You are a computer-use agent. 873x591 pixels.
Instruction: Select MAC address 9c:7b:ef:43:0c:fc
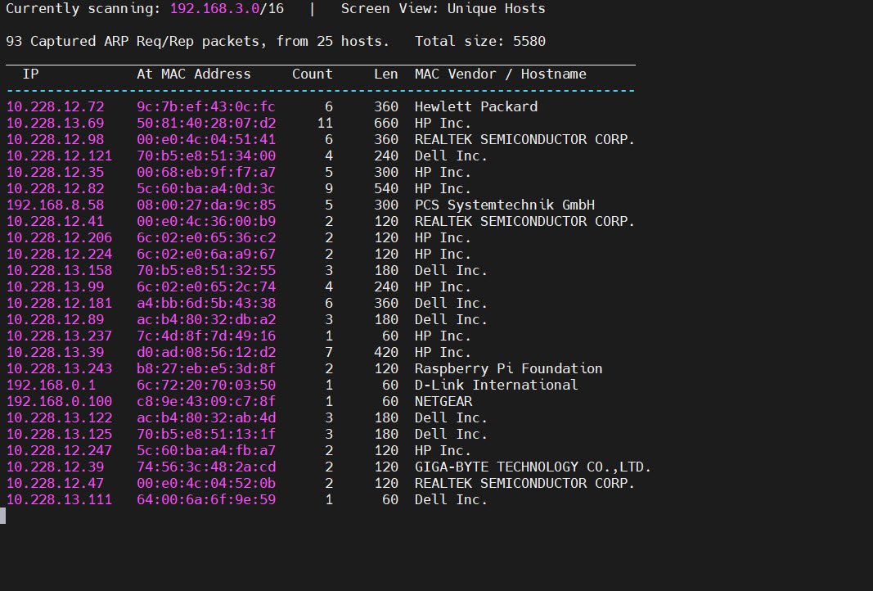(206, 106)
